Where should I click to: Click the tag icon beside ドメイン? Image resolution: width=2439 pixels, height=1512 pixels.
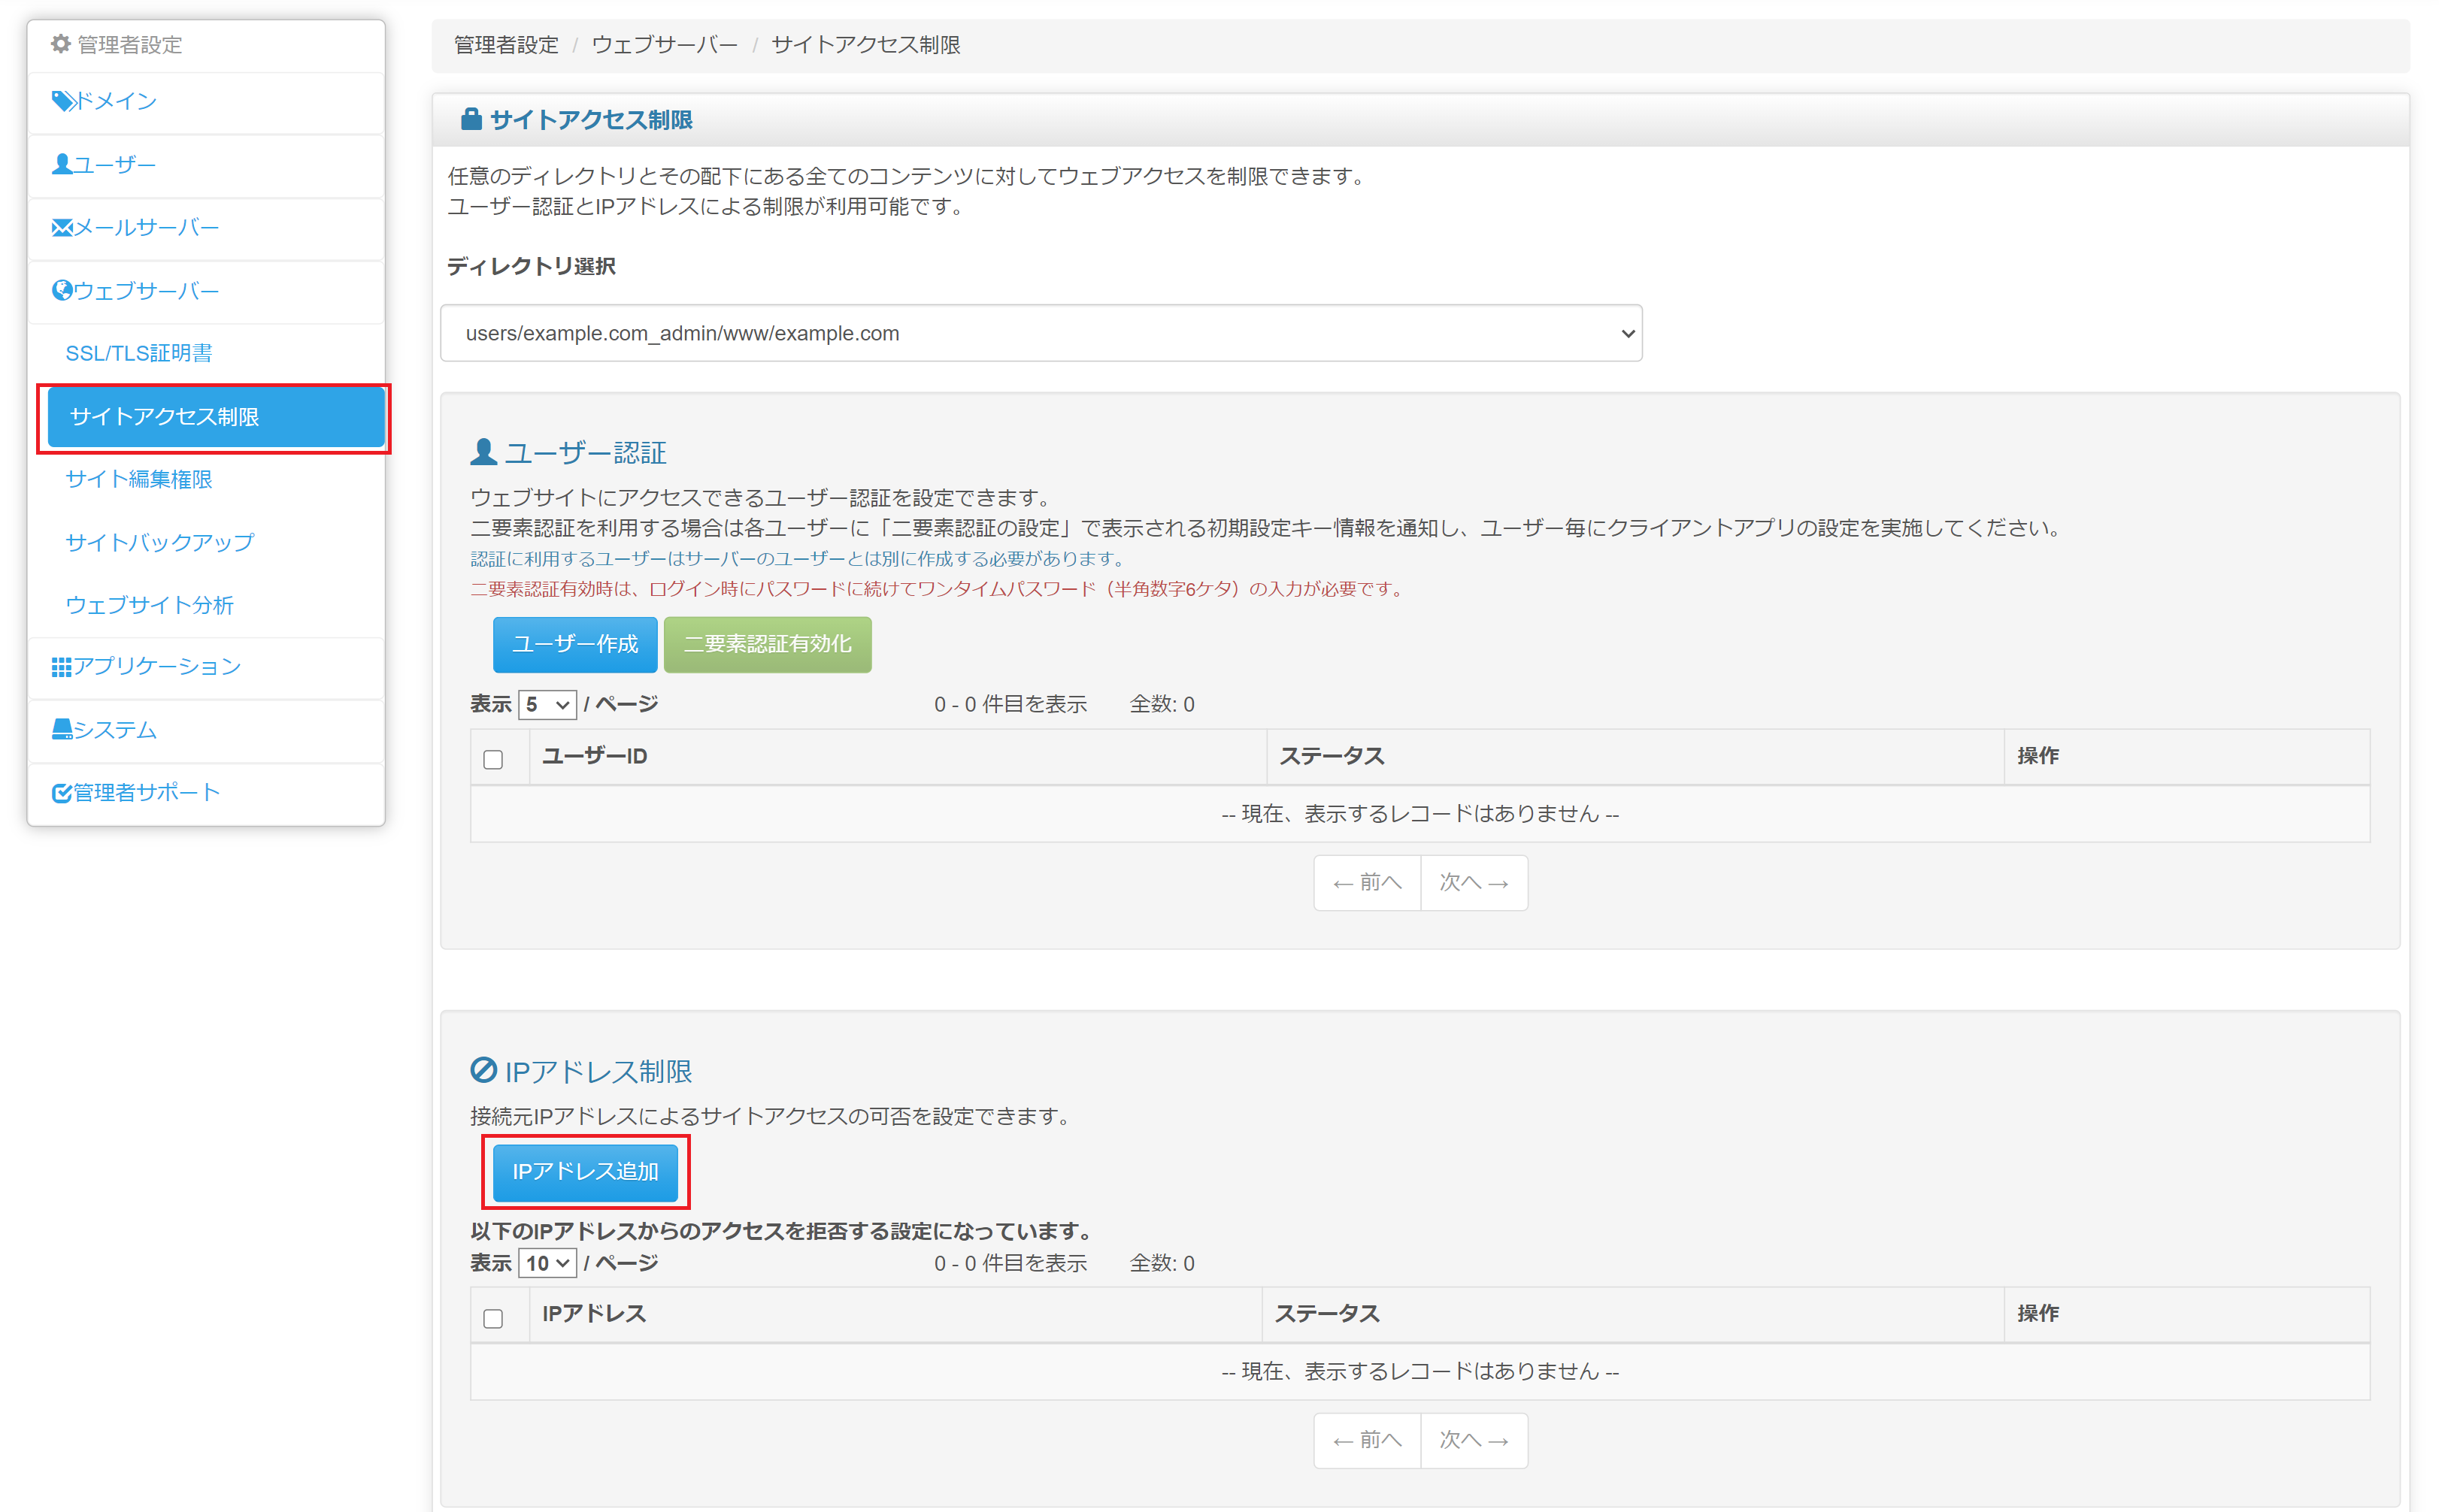62,101
